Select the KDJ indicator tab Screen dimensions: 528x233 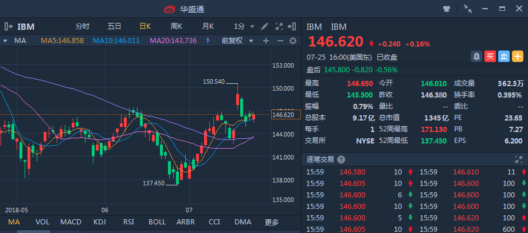(x=100, y=222)
